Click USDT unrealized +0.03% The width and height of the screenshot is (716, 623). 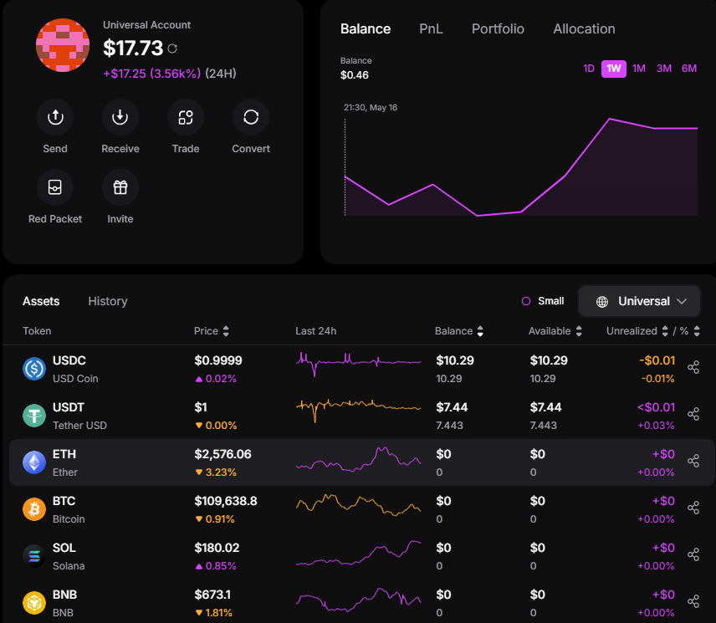tap(656, 426)
